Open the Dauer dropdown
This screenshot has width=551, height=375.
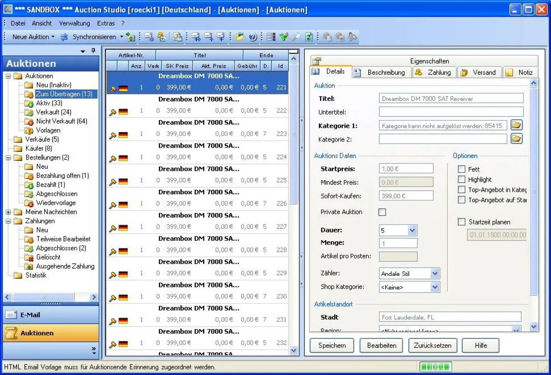click(x=412, y=230)
